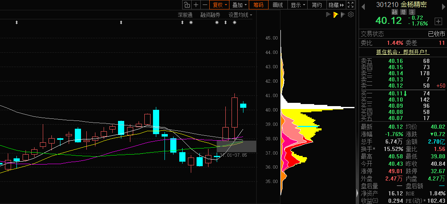Viewport: 447px width, 204px height.
Task: Click the 注 registration tag
Action: tap(412, 12)
